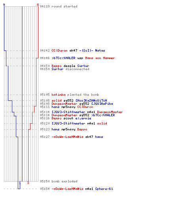
Task: Click [JGV]-Stiffmaster at 05:14
Action: [x=68, y=112]
